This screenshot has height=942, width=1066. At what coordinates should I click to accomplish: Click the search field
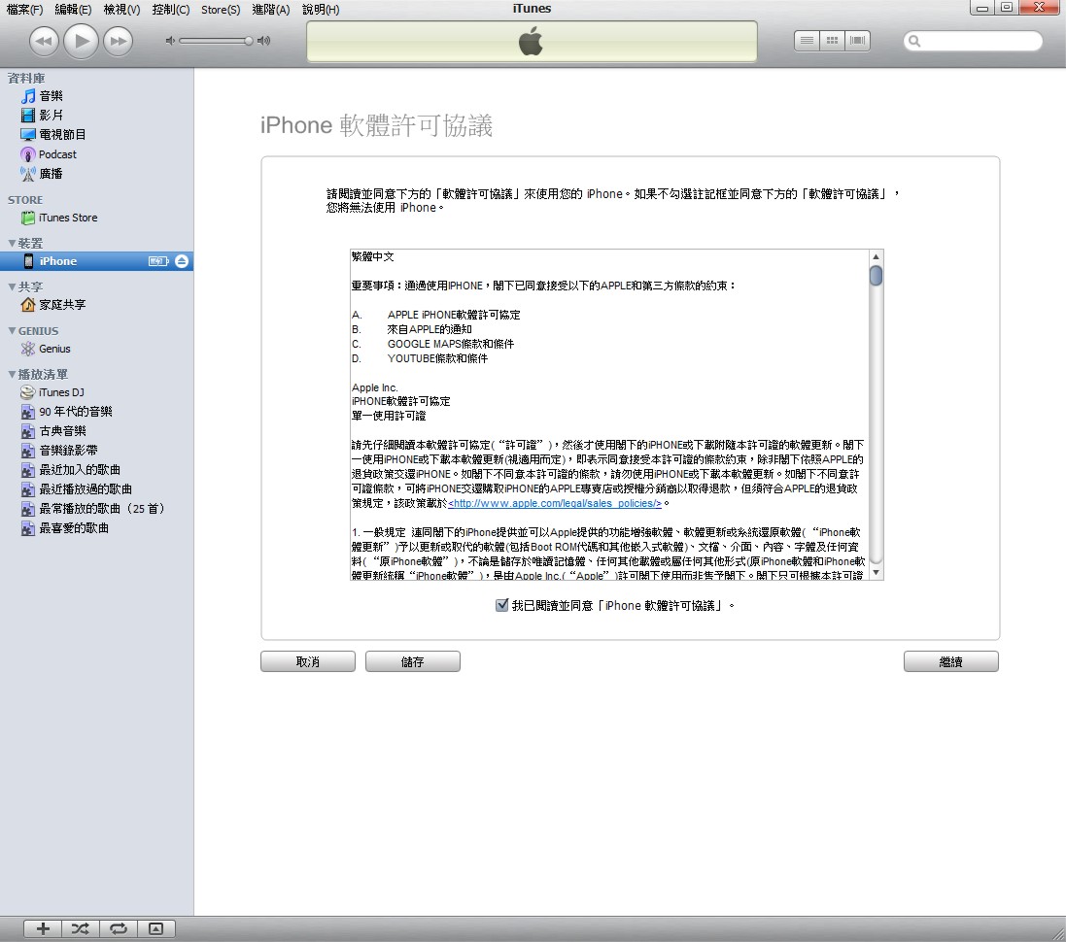tap(973, 41)
